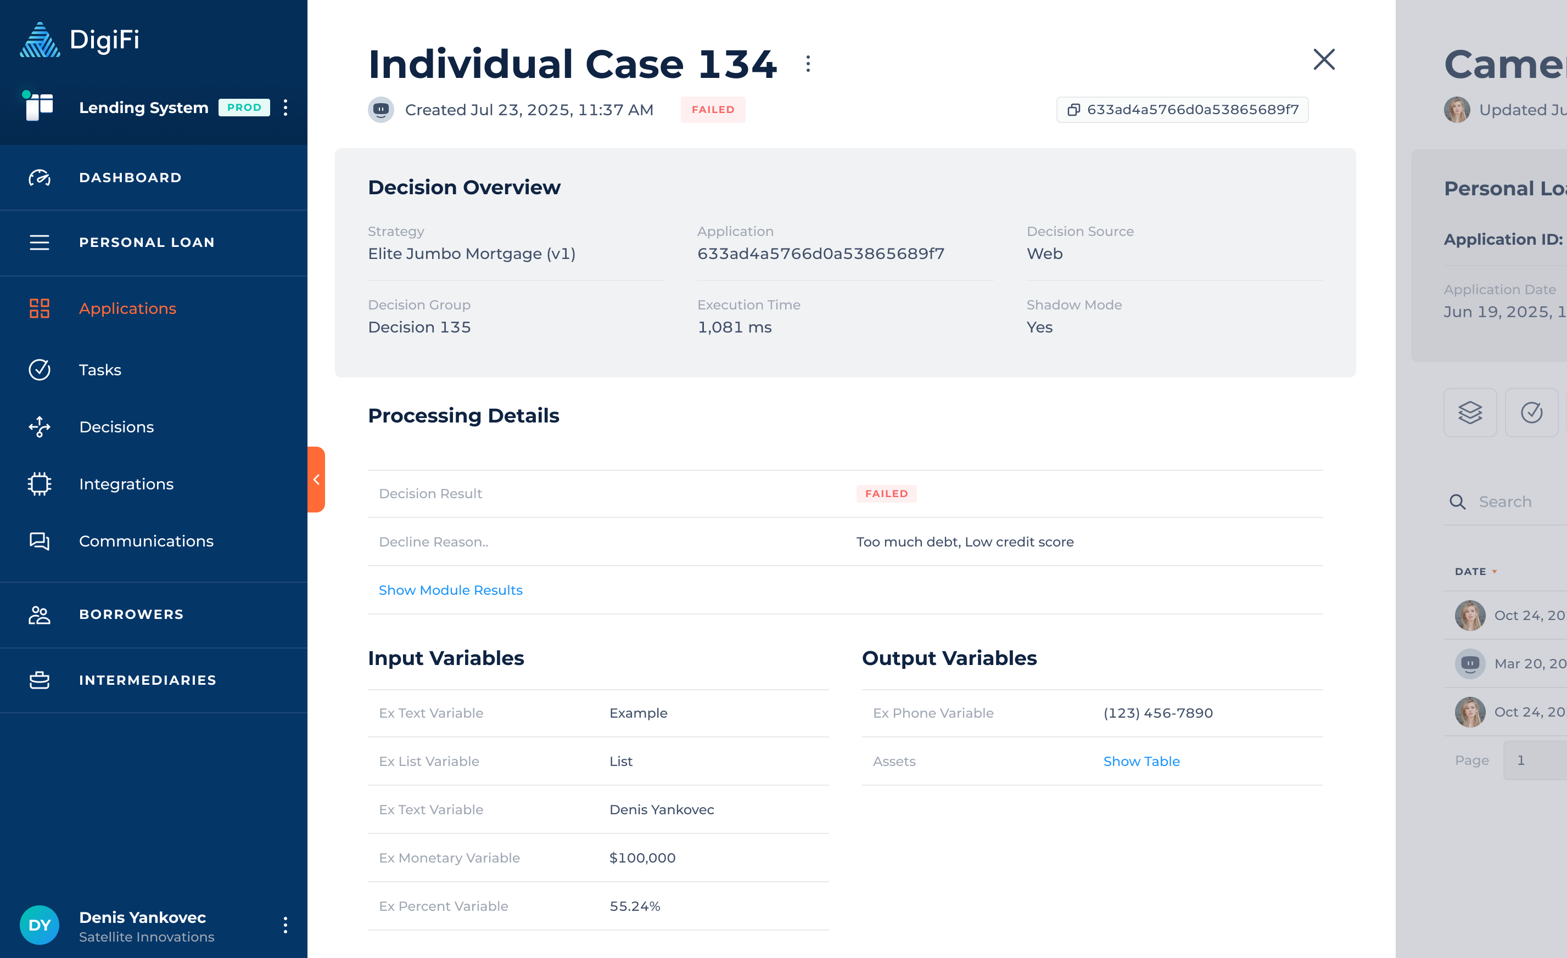Click the Search field in background panel
This screenshot has height=958, width=1567.
(1514, 501)
